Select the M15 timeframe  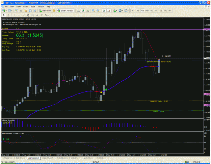[142, 10]
